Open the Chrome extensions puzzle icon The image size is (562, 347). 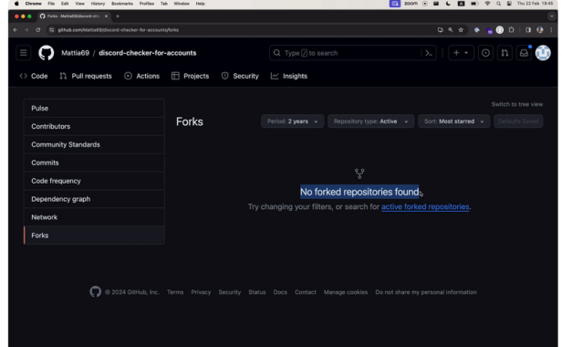pyautogui.click(x=512, y=30)
